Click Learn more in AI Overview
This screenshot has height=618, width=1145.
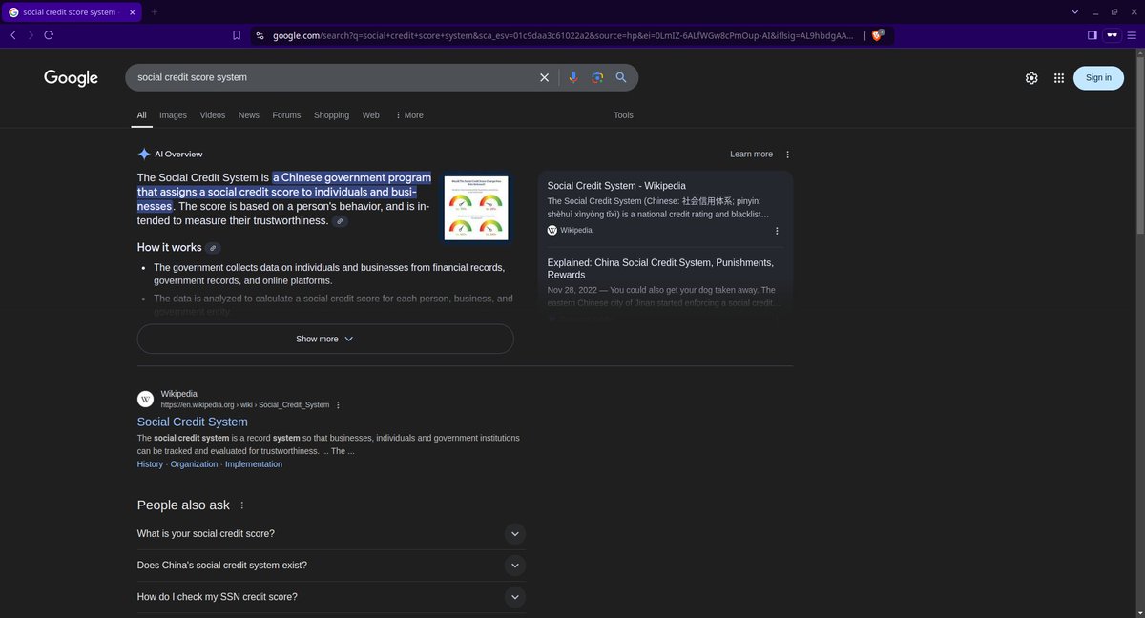[x=752, y=154]
